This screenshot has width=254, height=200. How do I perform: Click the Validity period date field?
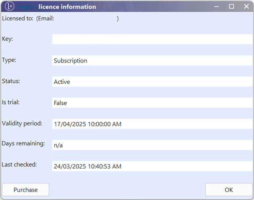point(152,124)
